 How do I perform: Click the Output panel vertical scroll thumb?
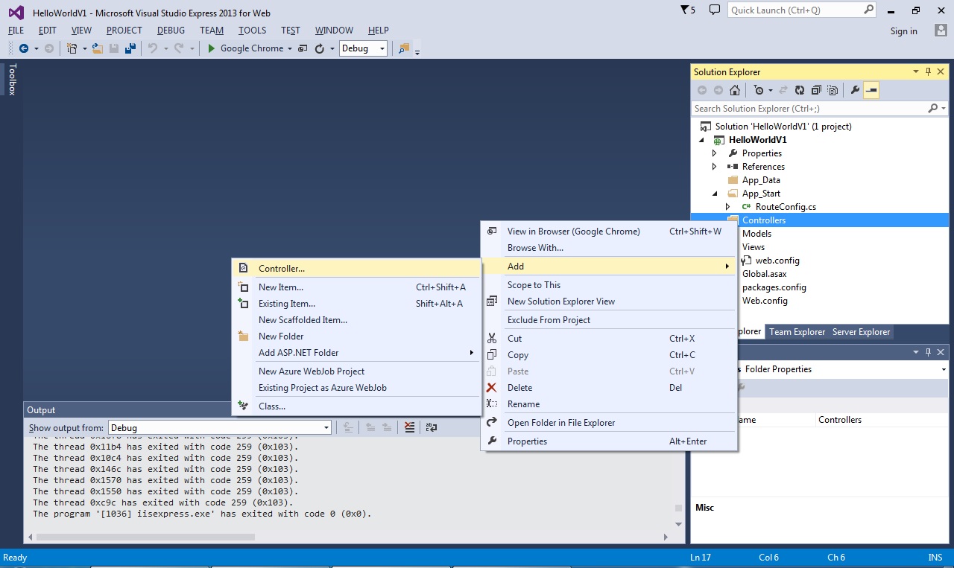click(x=678, y=508)
